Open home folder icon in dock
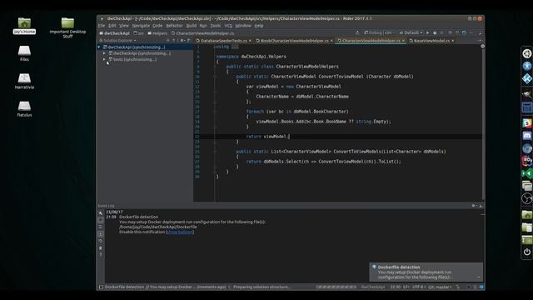533x300 pixels. click(x=527, y=215)
